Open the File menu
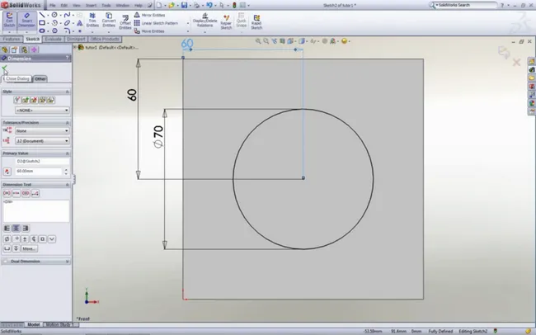Viewport: 536px width, 335px height. point(52,6)
